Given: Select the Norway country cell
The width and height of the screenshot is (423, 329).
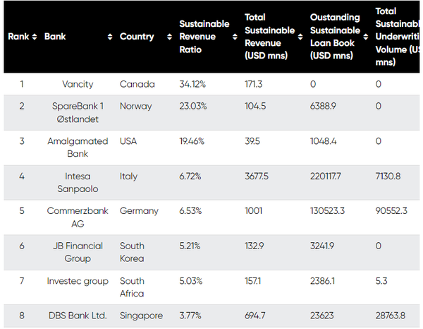Looking at the screenshot, I should tap(135, 106).
